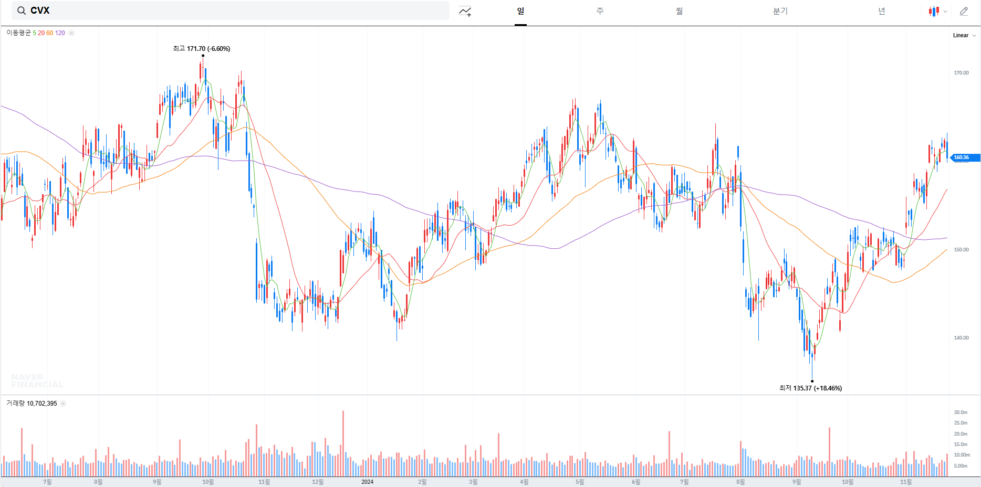Click the 150.00 price axis label

(x=961, y=250)
